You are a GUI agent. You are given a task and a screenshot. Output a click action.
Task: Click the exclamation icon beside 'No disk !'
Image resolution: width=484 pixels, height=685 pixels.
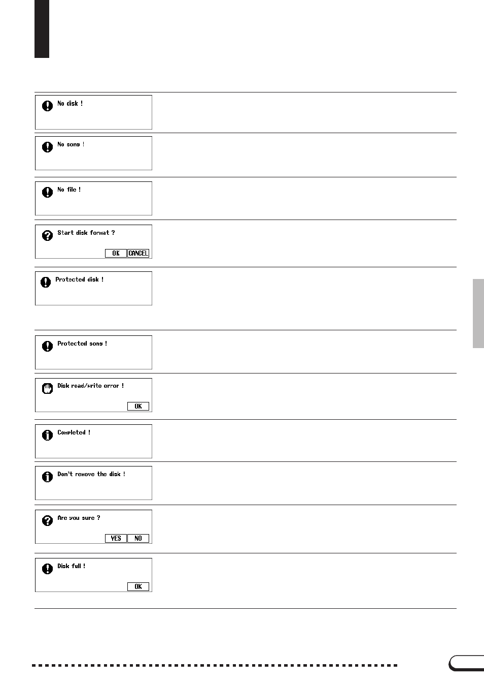(x=47, y=106)
